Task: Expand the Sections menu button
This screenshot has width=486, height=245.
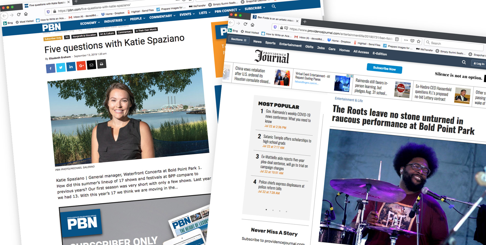Action: point(239,40)
